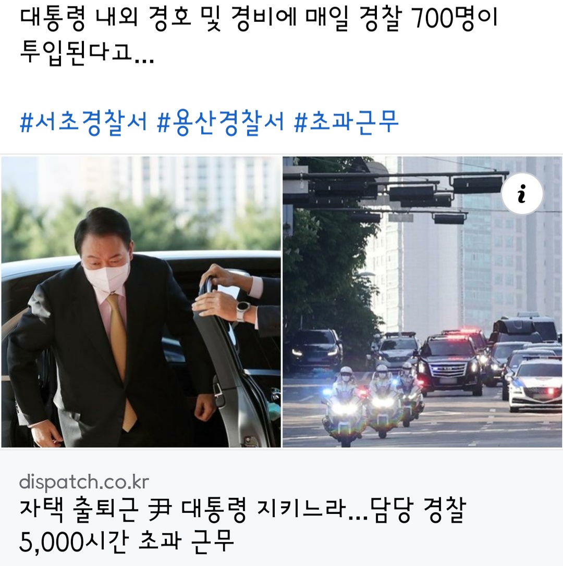This screenshot has height=566, width=563.
Task: Click headline line 5,000시간 초과 근무
Action: 127,541
